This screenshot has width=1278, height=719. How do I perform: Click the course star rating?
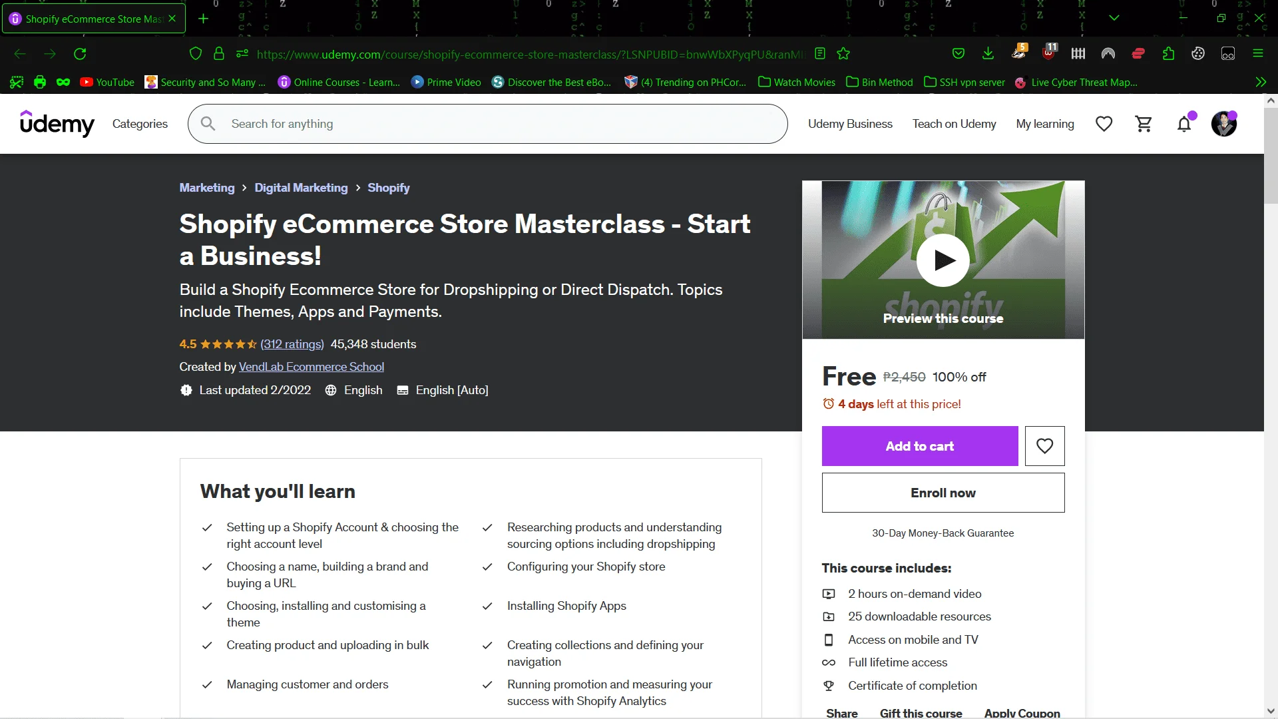(228, 344)
